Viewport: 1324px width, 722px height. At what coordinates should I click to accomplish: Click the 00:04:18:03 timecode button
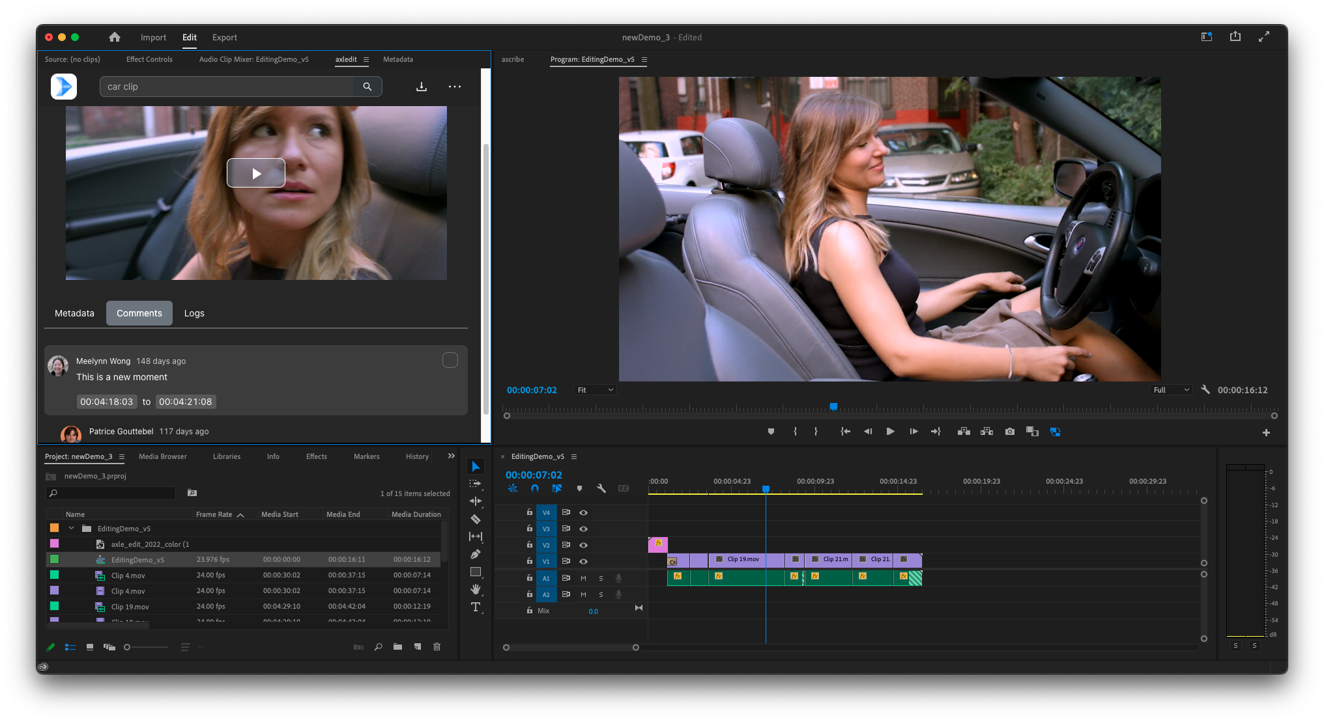[107, 402]
